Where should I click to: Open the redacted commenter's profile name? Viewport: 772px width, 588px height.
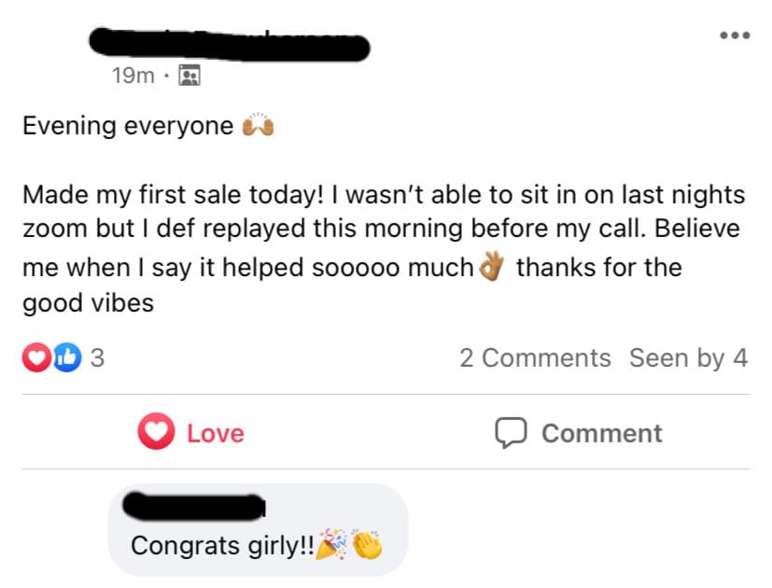194,507
